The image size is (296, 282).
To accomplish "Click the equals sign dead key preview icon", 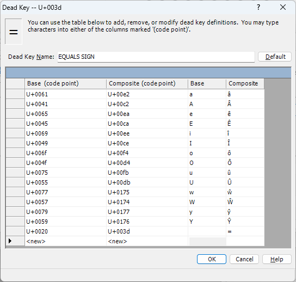I will pyautogui.click(x=14, y=32).
